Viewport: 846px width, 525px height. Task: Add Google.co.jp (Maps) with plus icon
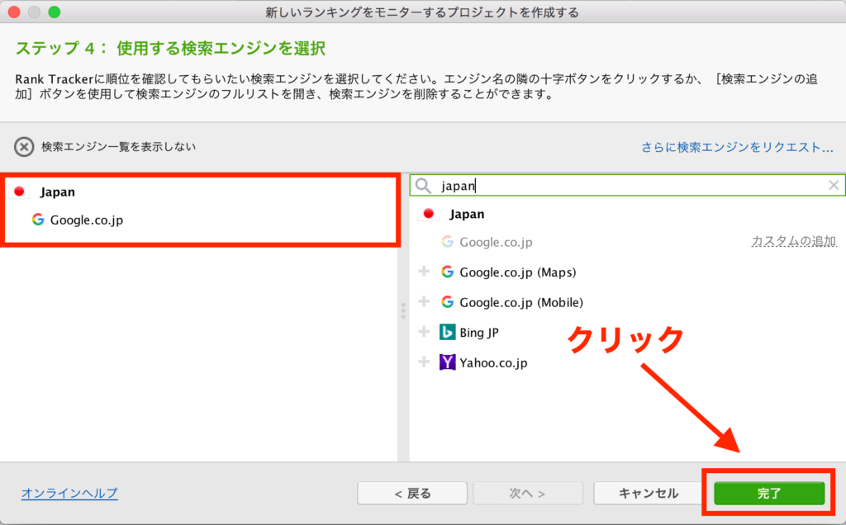click(424, 271)
